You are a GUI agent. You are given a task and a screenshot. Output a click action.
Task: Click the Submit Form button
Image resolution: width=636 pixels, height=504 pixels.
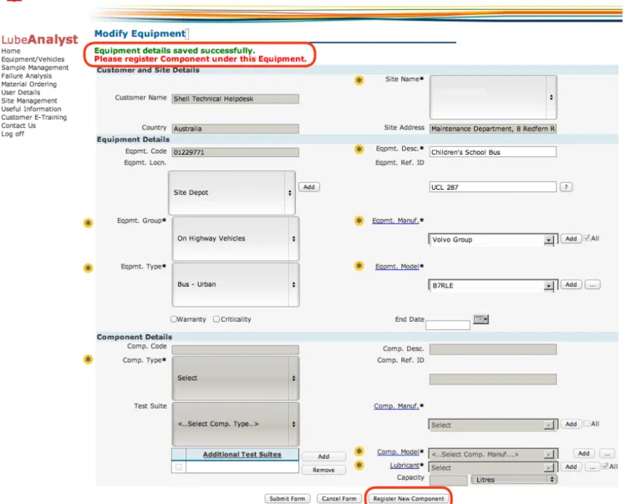[287, 498]
